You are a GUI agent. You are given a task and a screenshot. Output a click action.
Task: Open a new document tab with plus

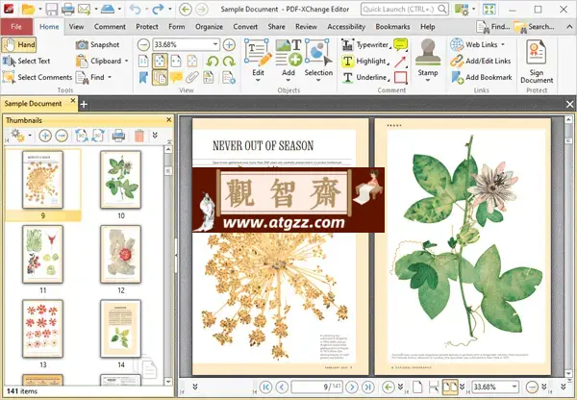pos(84,105)
